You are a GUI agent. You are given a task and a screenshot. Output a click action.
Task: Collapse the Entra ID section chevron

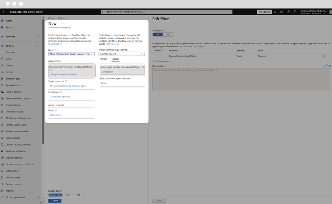[38, 46]
